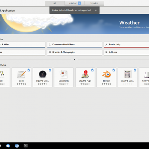Image resolution: width=149 pixels, height=149 pixels.
Task: Open the gedit text editor tile
Action: (21, 77)
